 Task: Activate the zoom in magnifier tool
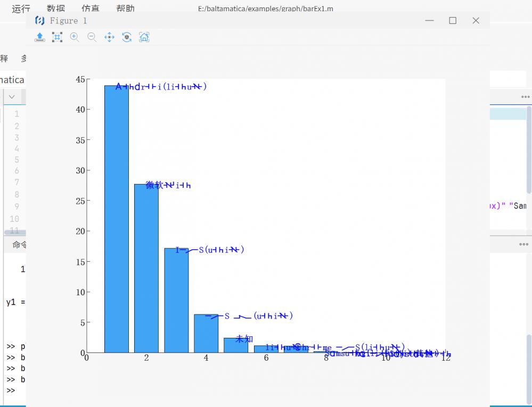click(x=75, y=37)
